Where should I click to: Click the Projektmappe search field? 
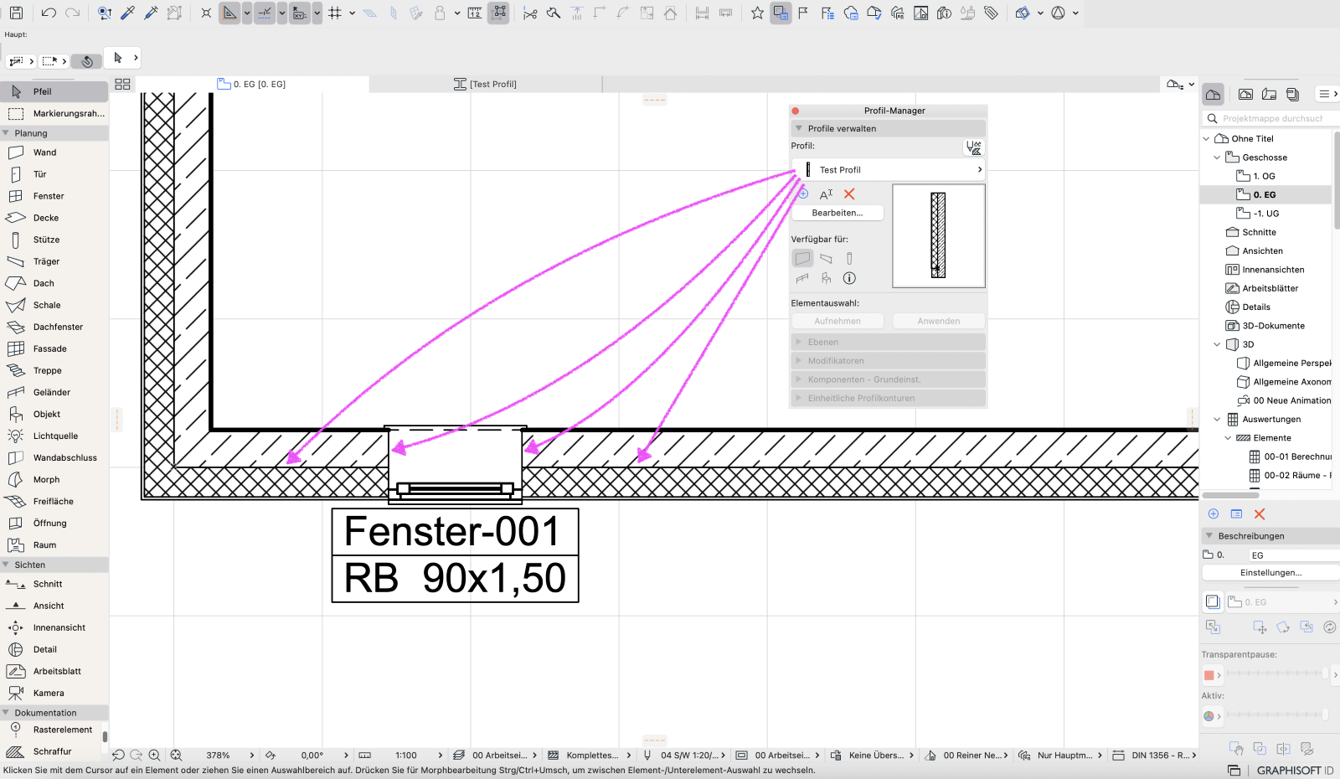pyautogui.click(x=1270, y=118)
